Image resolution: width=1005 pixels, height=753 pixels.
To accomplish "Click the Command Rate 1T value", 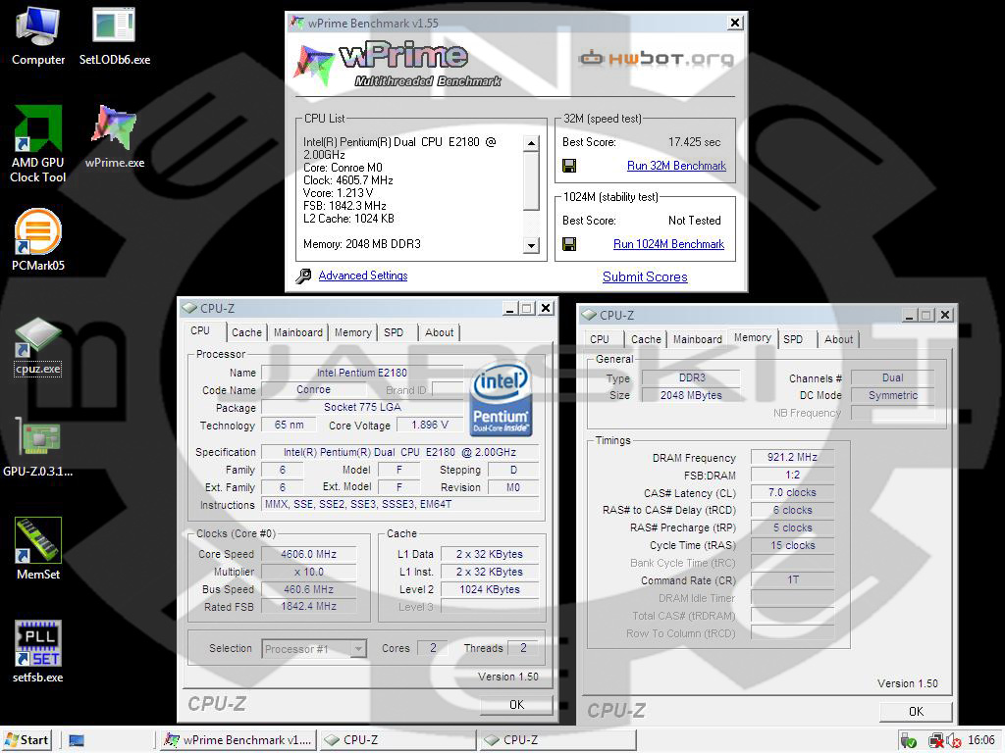I will pyautogui.click(x=792, y=580).
